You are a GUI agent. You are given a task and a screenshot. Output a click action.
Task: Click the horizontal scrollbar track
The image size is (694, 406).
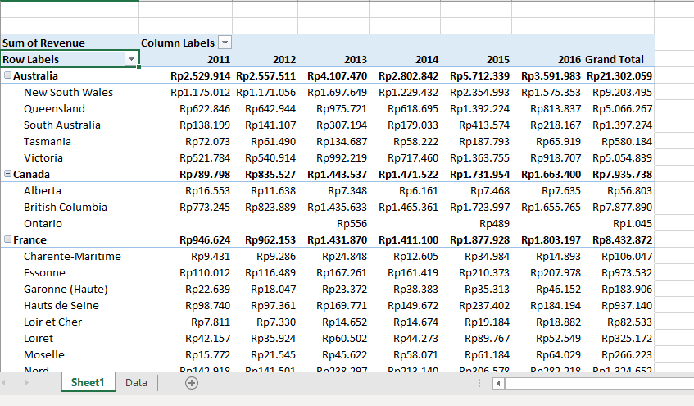[598, 383]
